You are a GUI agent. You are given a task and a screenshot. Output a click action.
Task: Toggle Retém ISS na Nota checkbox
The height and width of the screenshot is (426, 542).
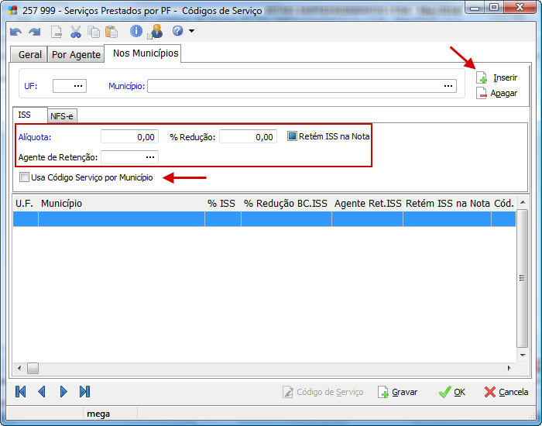pyautogui.click(x=292, y=136)
